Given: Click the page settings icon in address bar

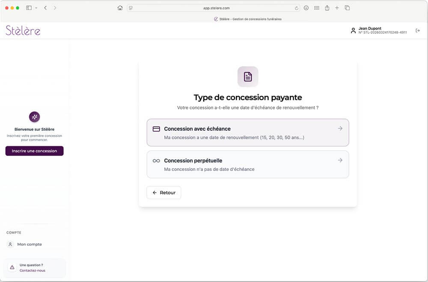Looking at the screenshot, I should (x=131, y=8).
